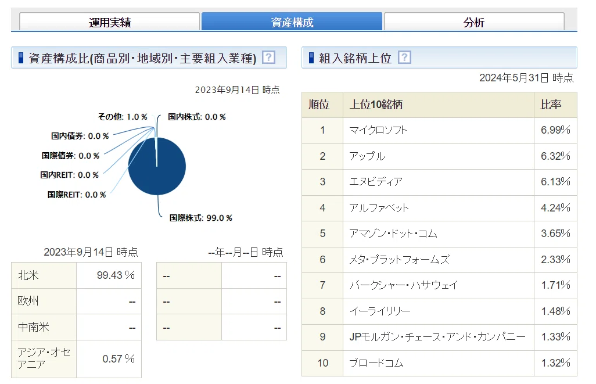This screenshot has width=596, height=384.
Task: Click the 6.99% ratio value
Action: (x=555, y=130)
